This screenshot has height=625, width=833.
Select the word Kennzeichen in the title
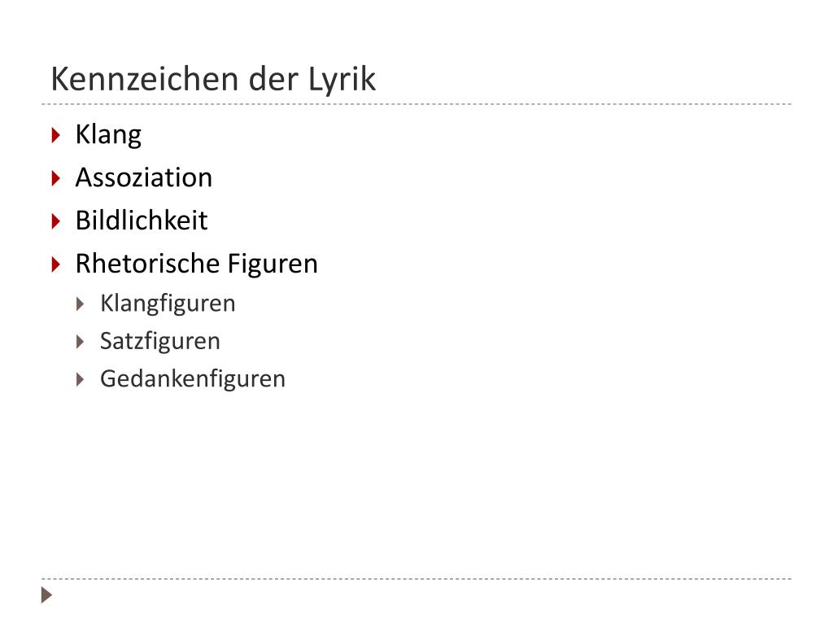click(145, 79)
